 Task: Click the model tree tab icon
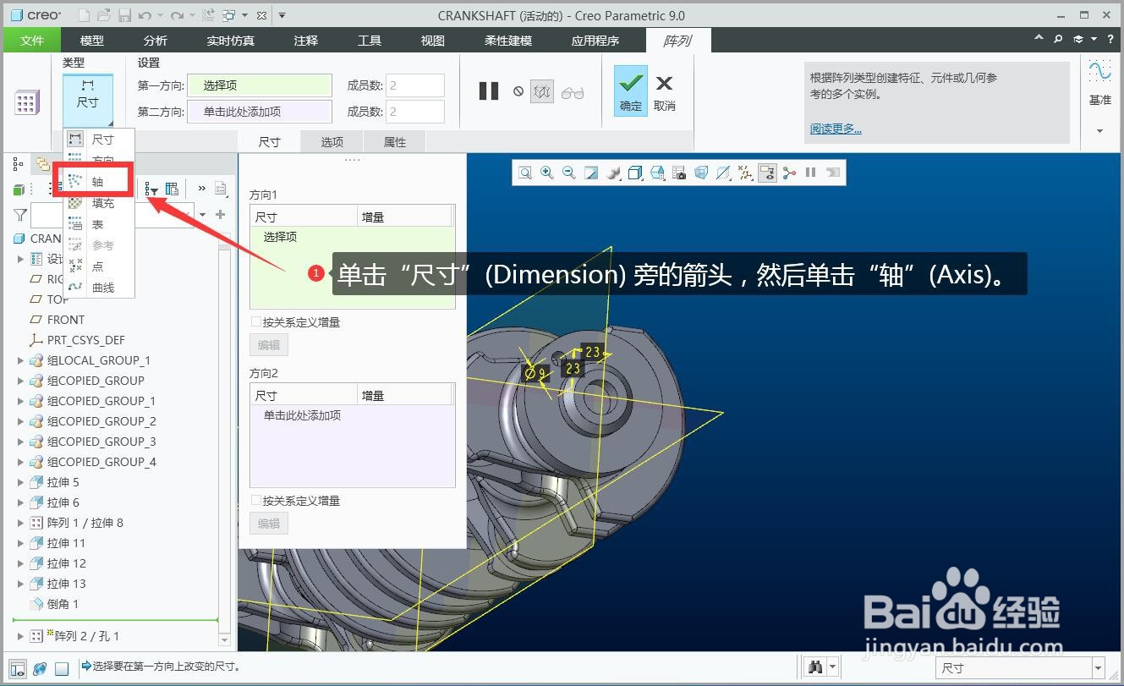pyautogui.click(x=18, y=163)
